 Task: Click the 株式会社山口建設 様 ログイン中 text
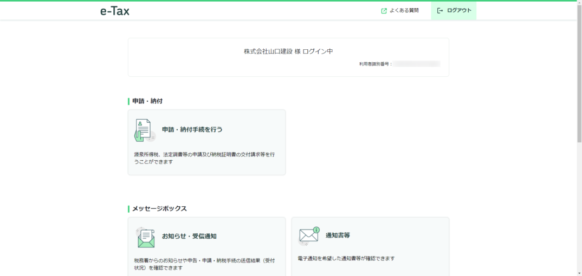click(288, 51)
